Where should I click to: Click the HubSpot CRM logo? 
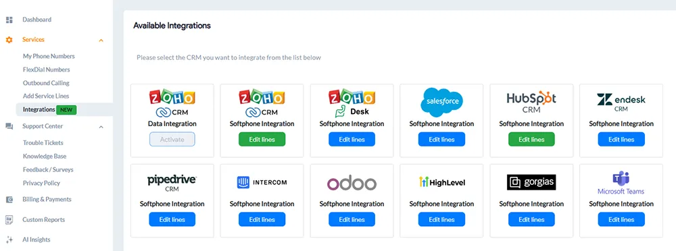531,103
